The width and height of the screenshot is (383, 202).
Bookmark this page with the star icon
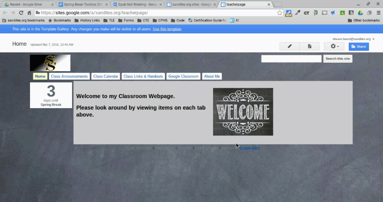coord(280,13)
